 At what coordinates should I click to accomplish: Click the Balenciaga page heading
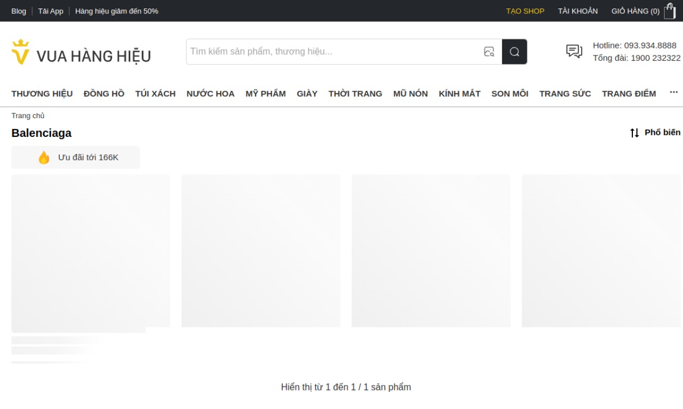pos(41,133)
